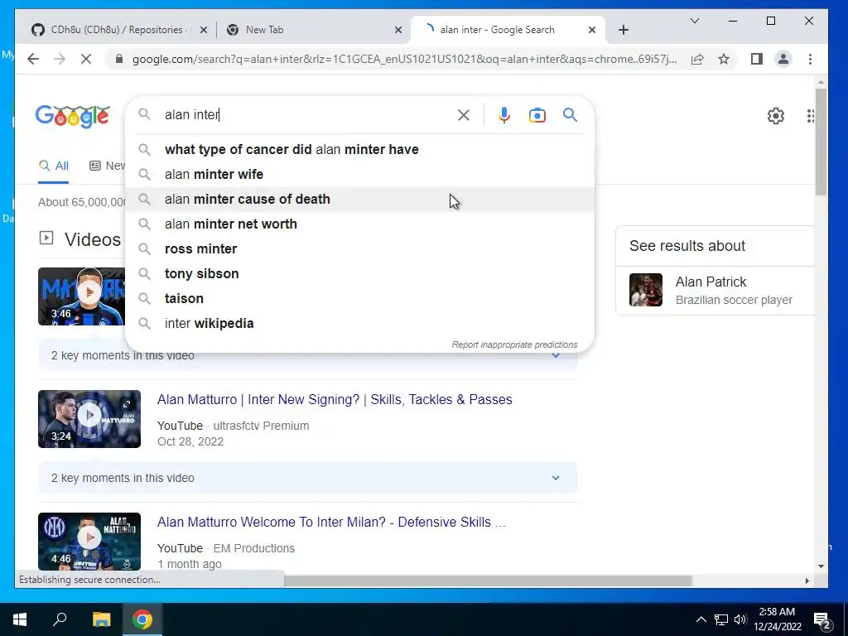Open the Windows Start menu
Screen dimensions: 848x636
pos(20,619)
